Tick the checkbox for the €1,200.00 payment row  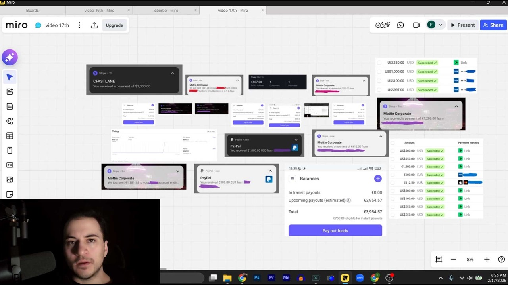393,167
